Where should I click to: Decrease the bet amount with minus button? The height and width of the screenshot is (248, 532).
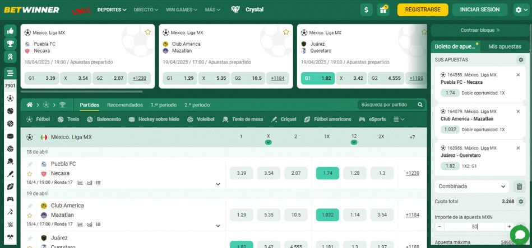(440, 227)
